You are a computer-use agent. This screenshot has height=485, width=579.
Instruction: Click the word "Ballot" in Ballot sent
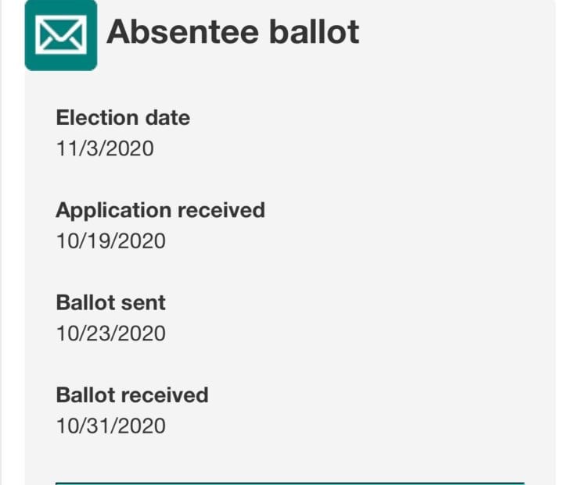(84, 302)
